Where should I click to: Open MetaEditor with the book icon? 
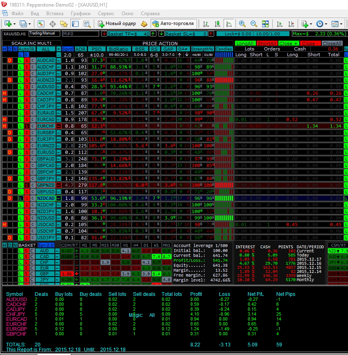144,23
